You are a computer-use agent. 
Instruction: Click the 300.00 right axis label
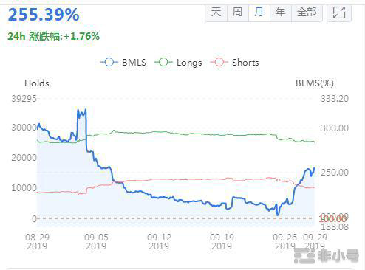coord(335,128)
